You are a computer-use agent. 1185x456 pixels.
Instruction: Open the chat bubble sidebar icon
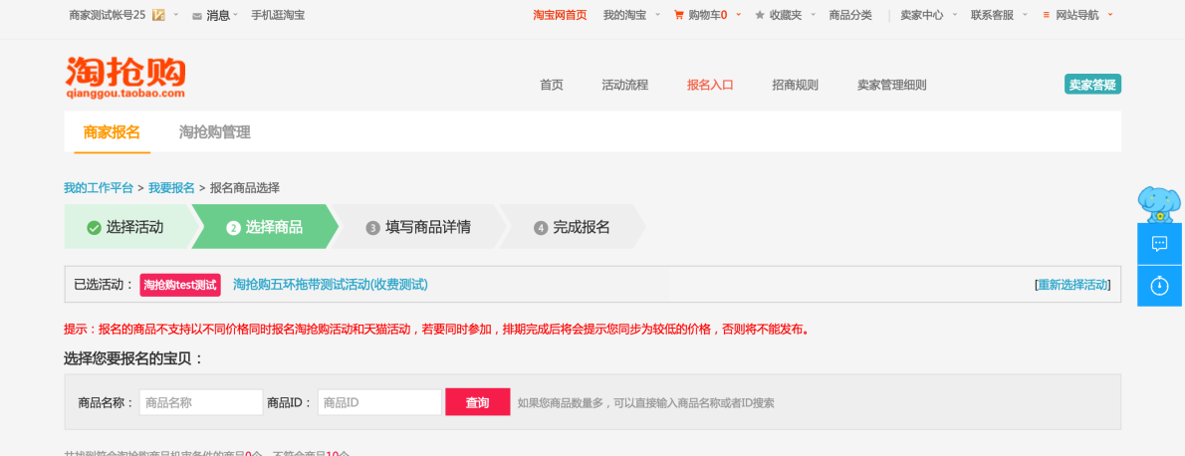(x=1159, y=244)
